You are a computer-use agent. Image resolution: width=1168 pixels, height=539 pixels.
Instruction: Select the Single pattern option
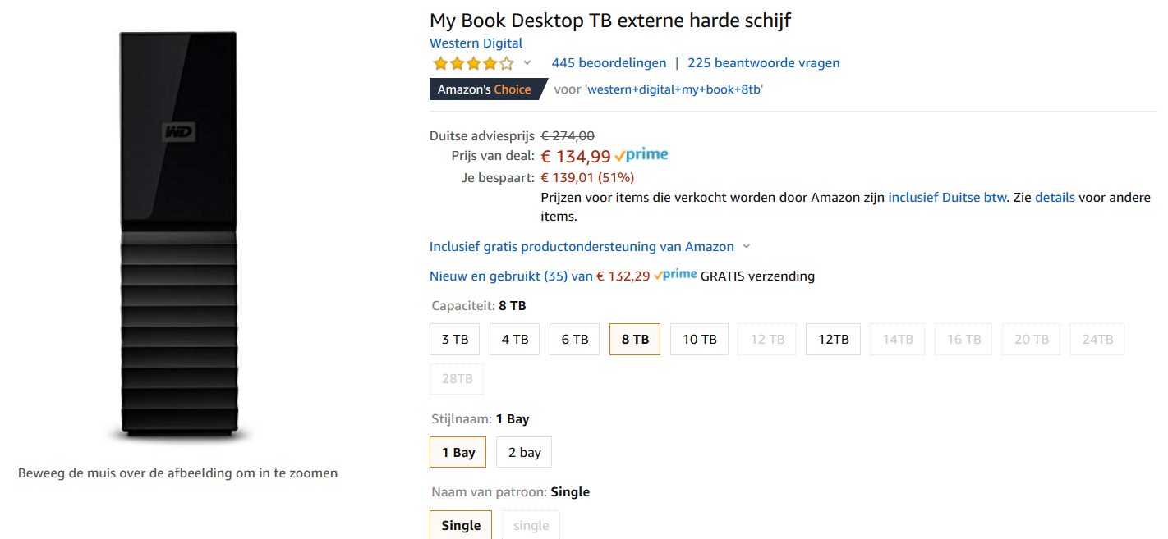(461, 525)
